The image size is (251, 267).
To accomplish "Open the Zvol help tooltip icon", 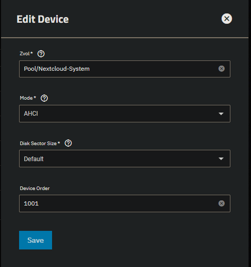I will [41, 54].
